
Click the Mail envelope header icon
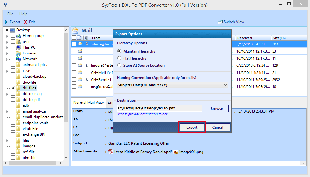pos(75,31)
